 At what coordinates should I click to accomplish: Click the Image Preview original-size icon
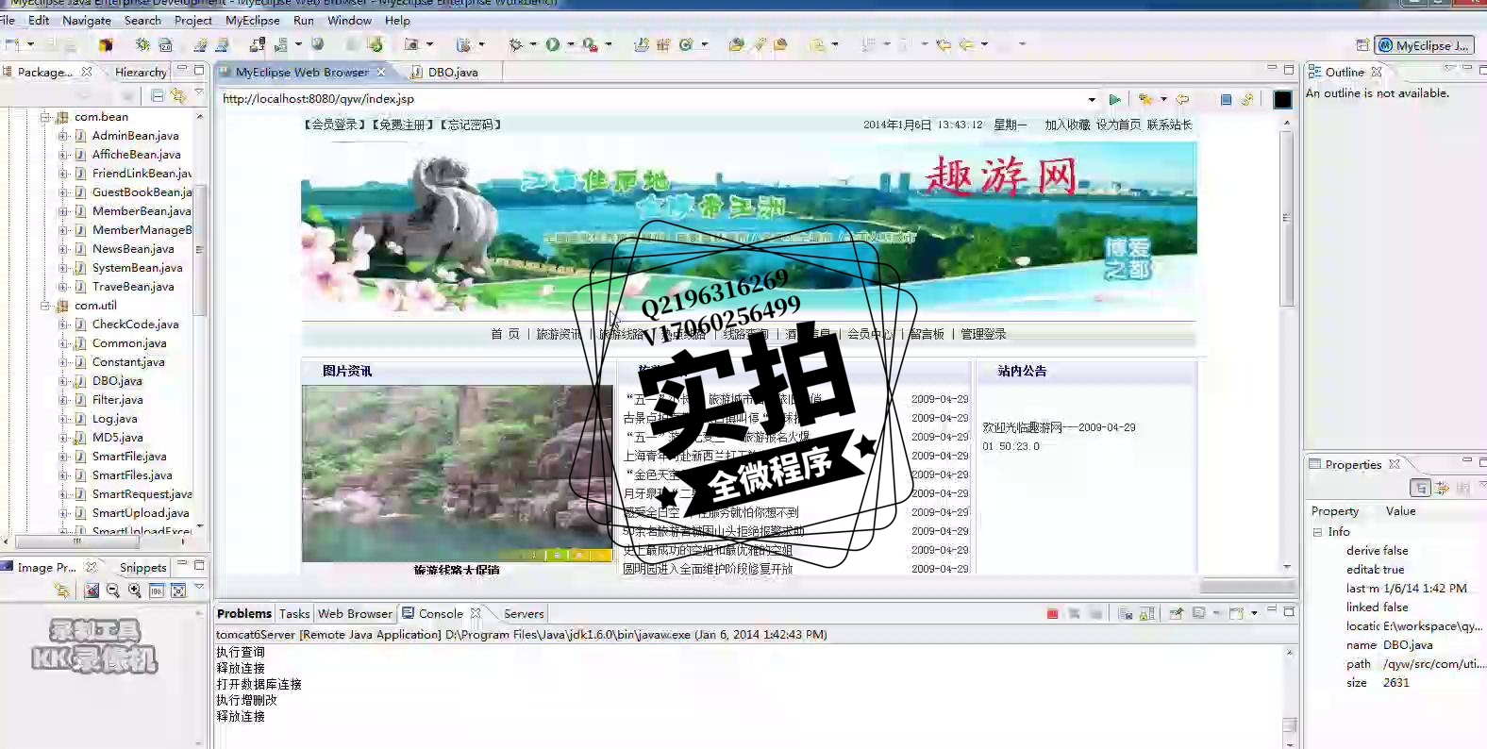tap(157, 591)
